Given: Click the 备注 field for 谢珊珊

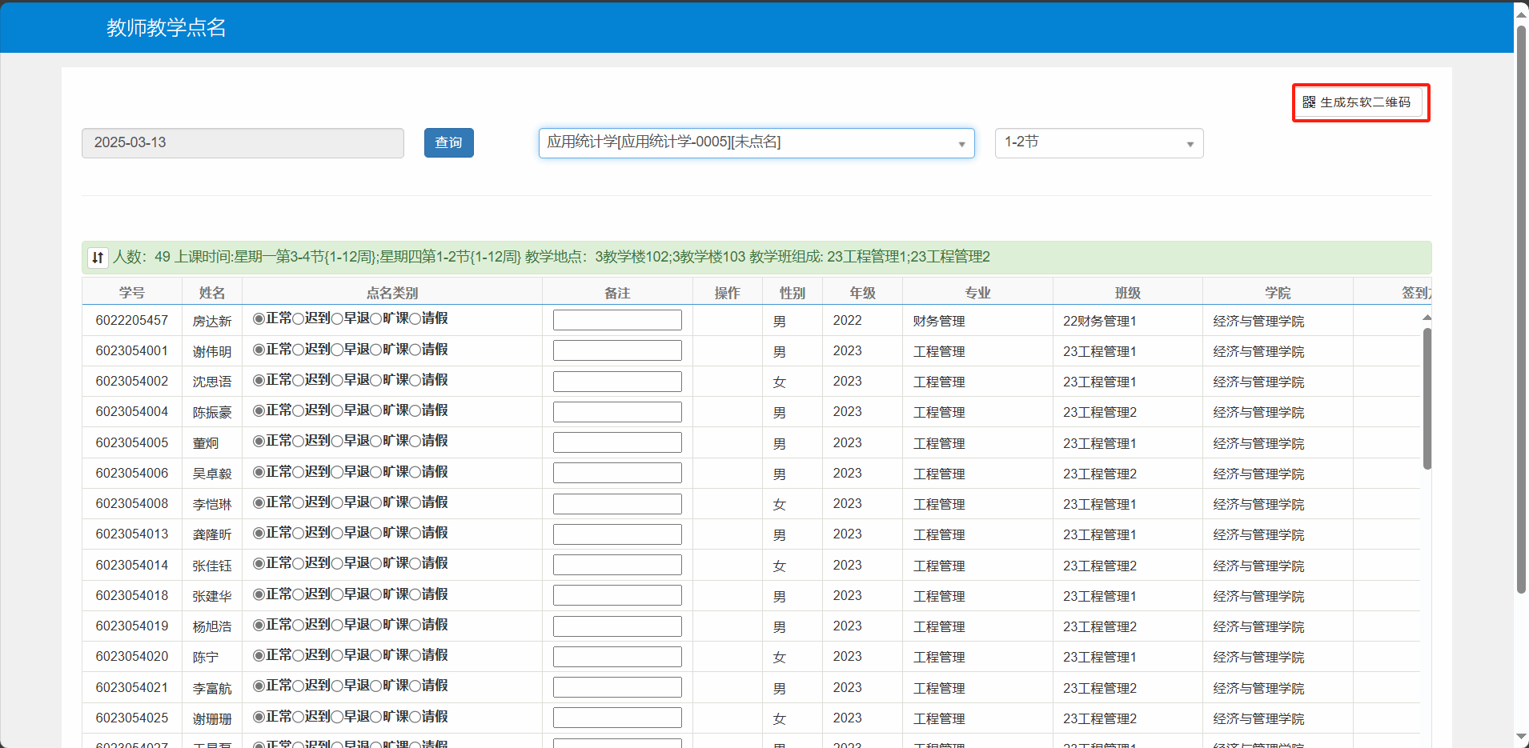Looking at the screenshot, I should (x=617, y=718).
